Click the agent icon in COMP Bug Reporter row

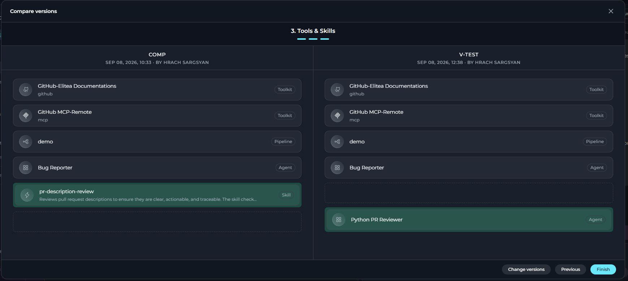click(x=26, y=168)
